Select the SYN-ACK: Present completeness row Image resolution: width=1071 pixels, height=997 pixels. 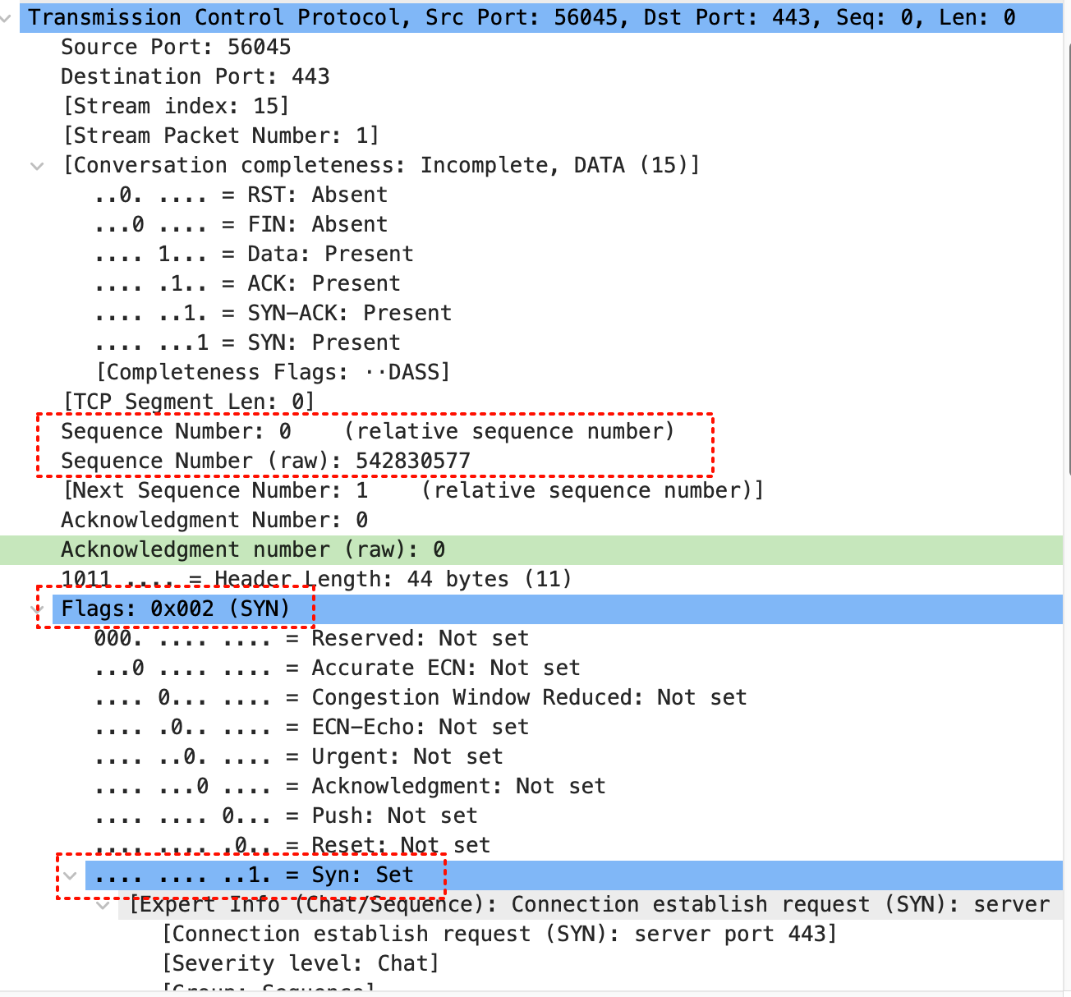click(273, 313)
